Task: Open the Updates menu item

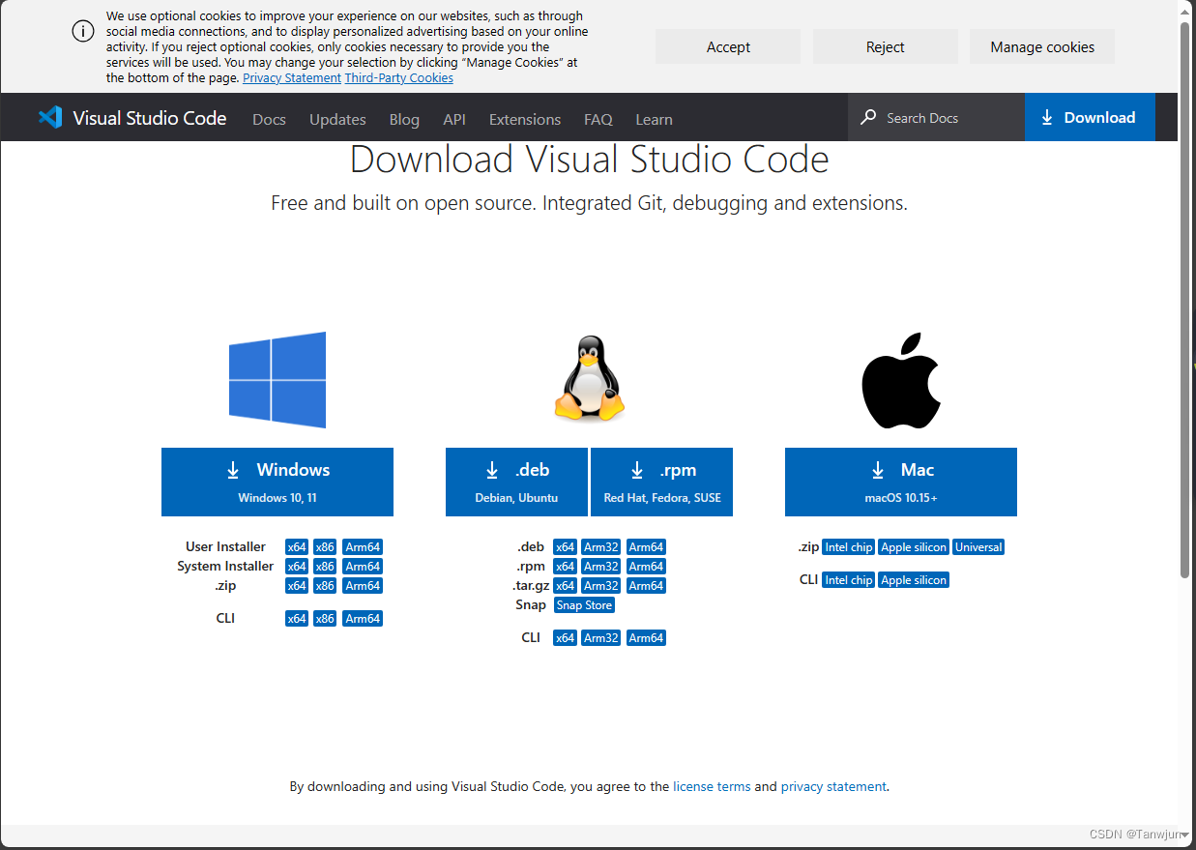Action: pos(337,119)
